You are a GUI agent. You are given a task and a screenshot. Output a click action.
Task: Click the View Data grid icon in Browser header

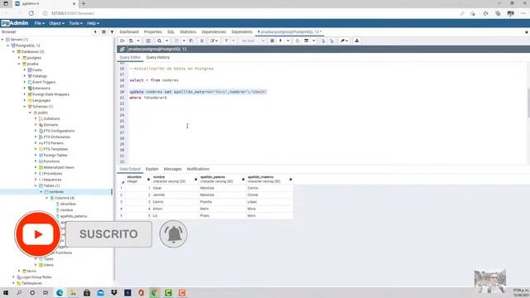click(x=104, y=31)
